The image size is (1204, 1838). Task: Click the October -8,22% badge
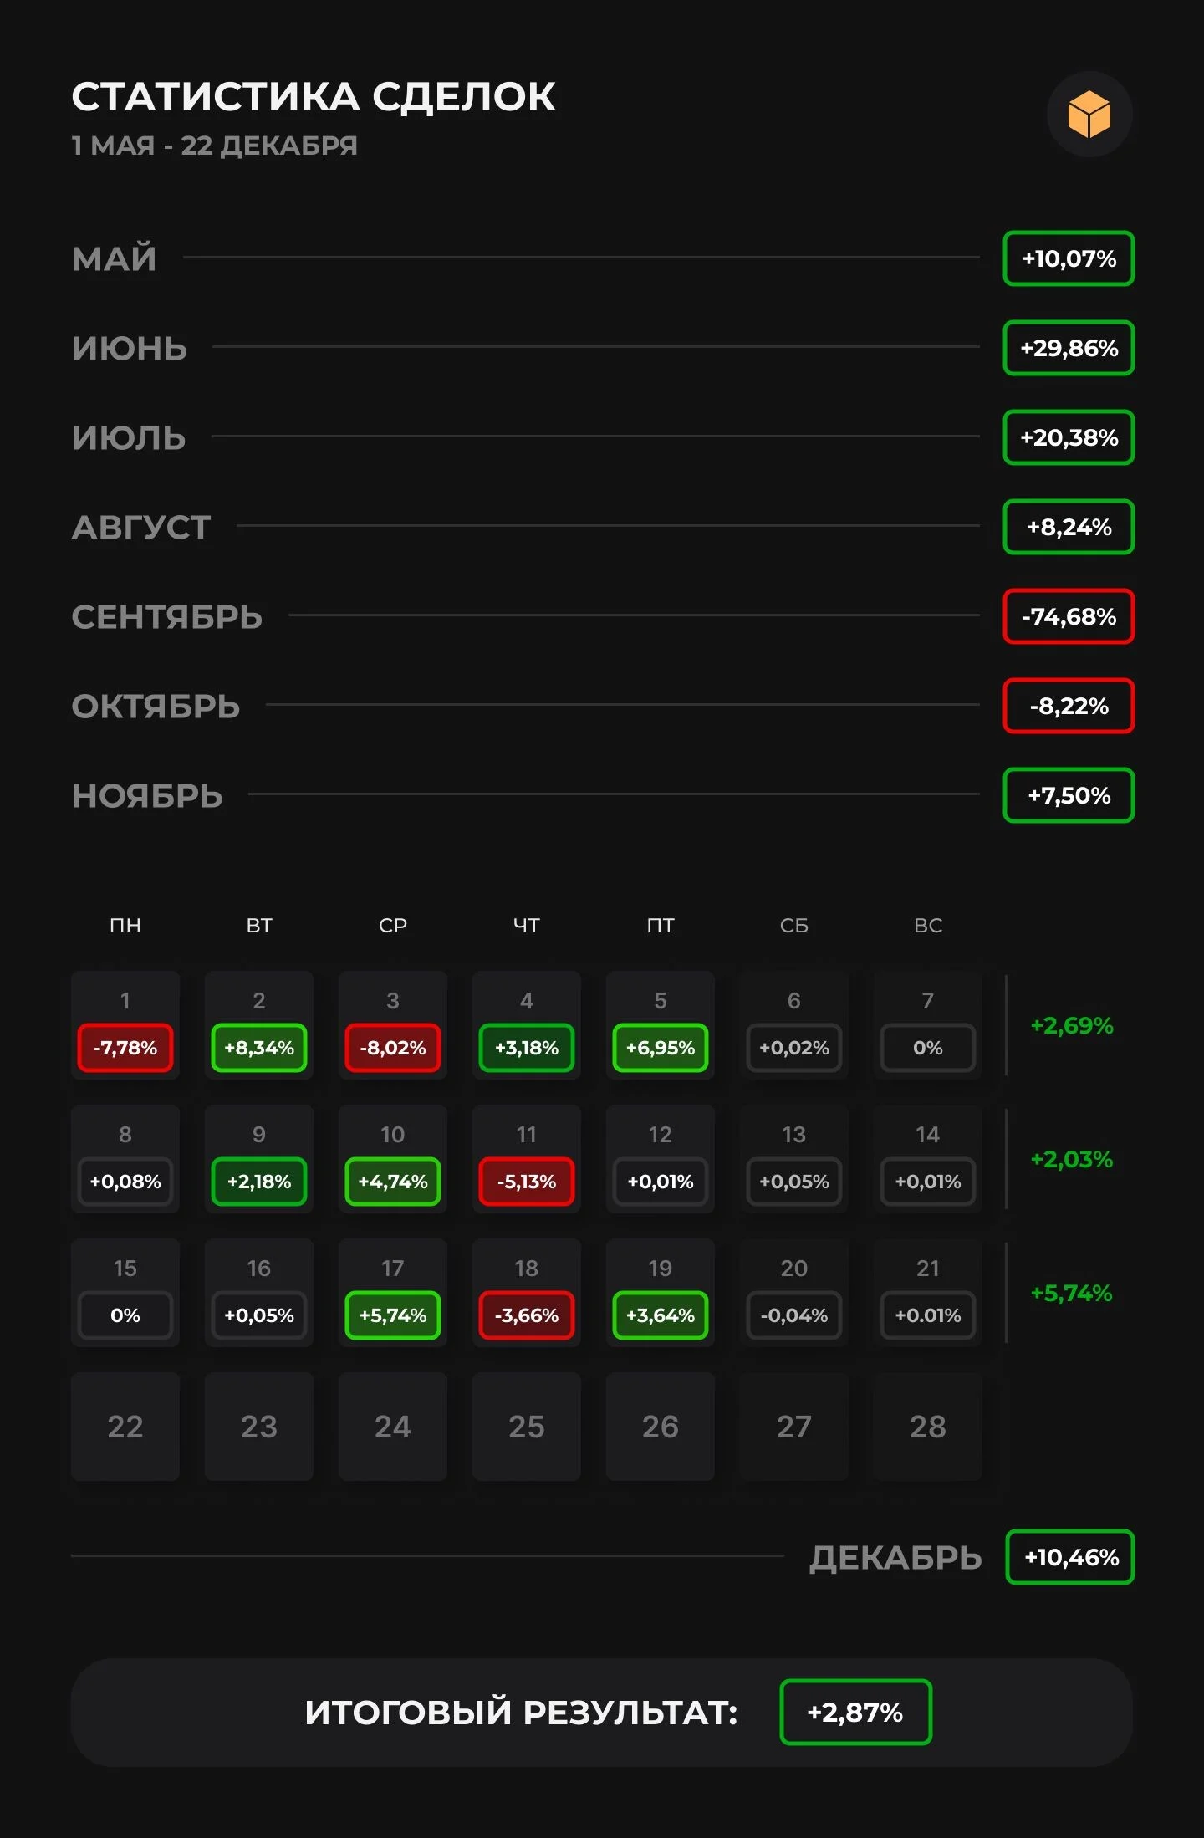pos(1069,706)
